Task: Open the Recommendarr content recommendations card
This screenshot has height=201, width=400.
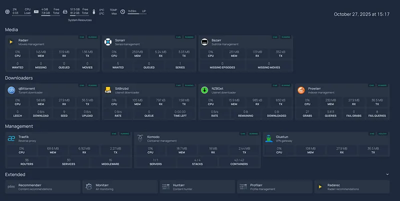Action: point(42,187)
